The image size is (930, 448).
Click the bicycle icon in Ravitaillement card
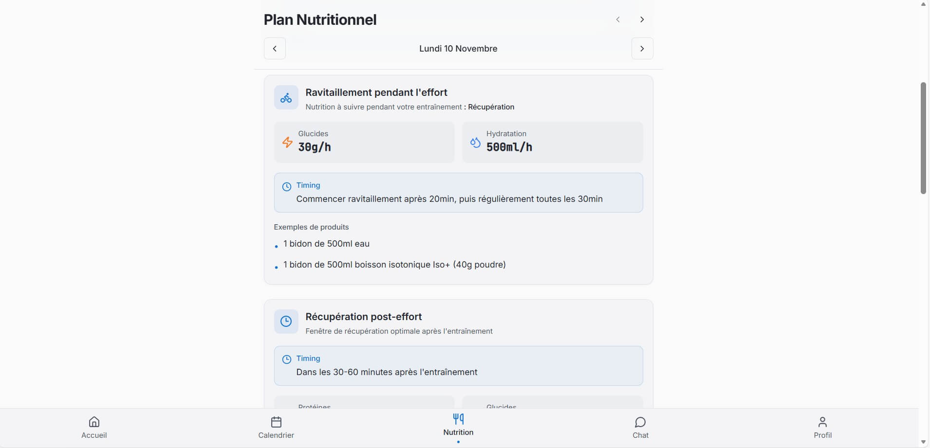(286, 98)
